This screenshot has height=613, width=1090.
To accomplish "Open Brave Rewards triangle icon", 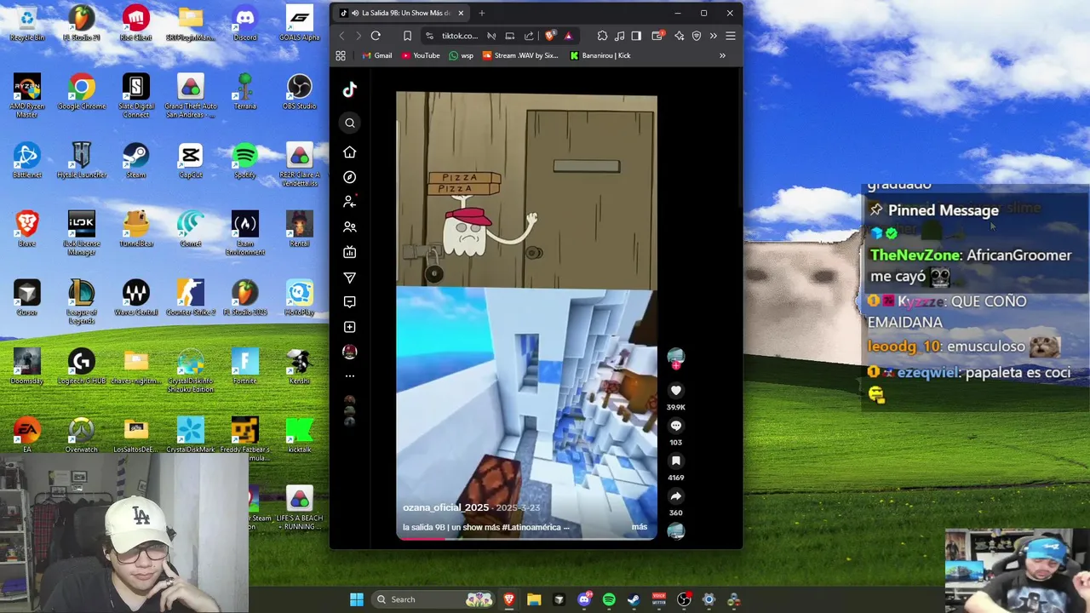I will pos(568,36).
